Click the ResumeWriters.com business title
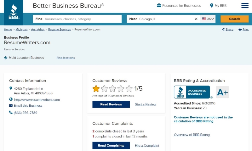Viewport: 252px width, 151px height. (27, 42)
